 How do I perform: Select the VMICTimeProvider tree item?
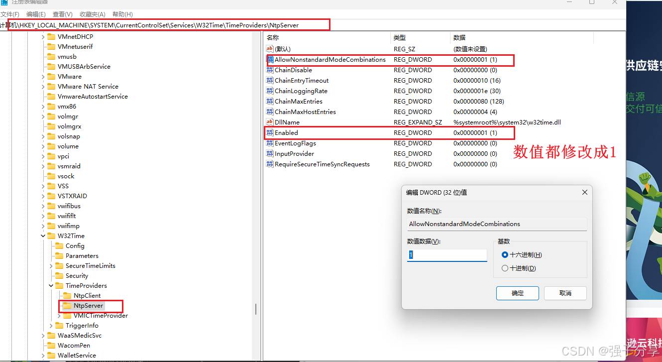click(x=101, y=315)
